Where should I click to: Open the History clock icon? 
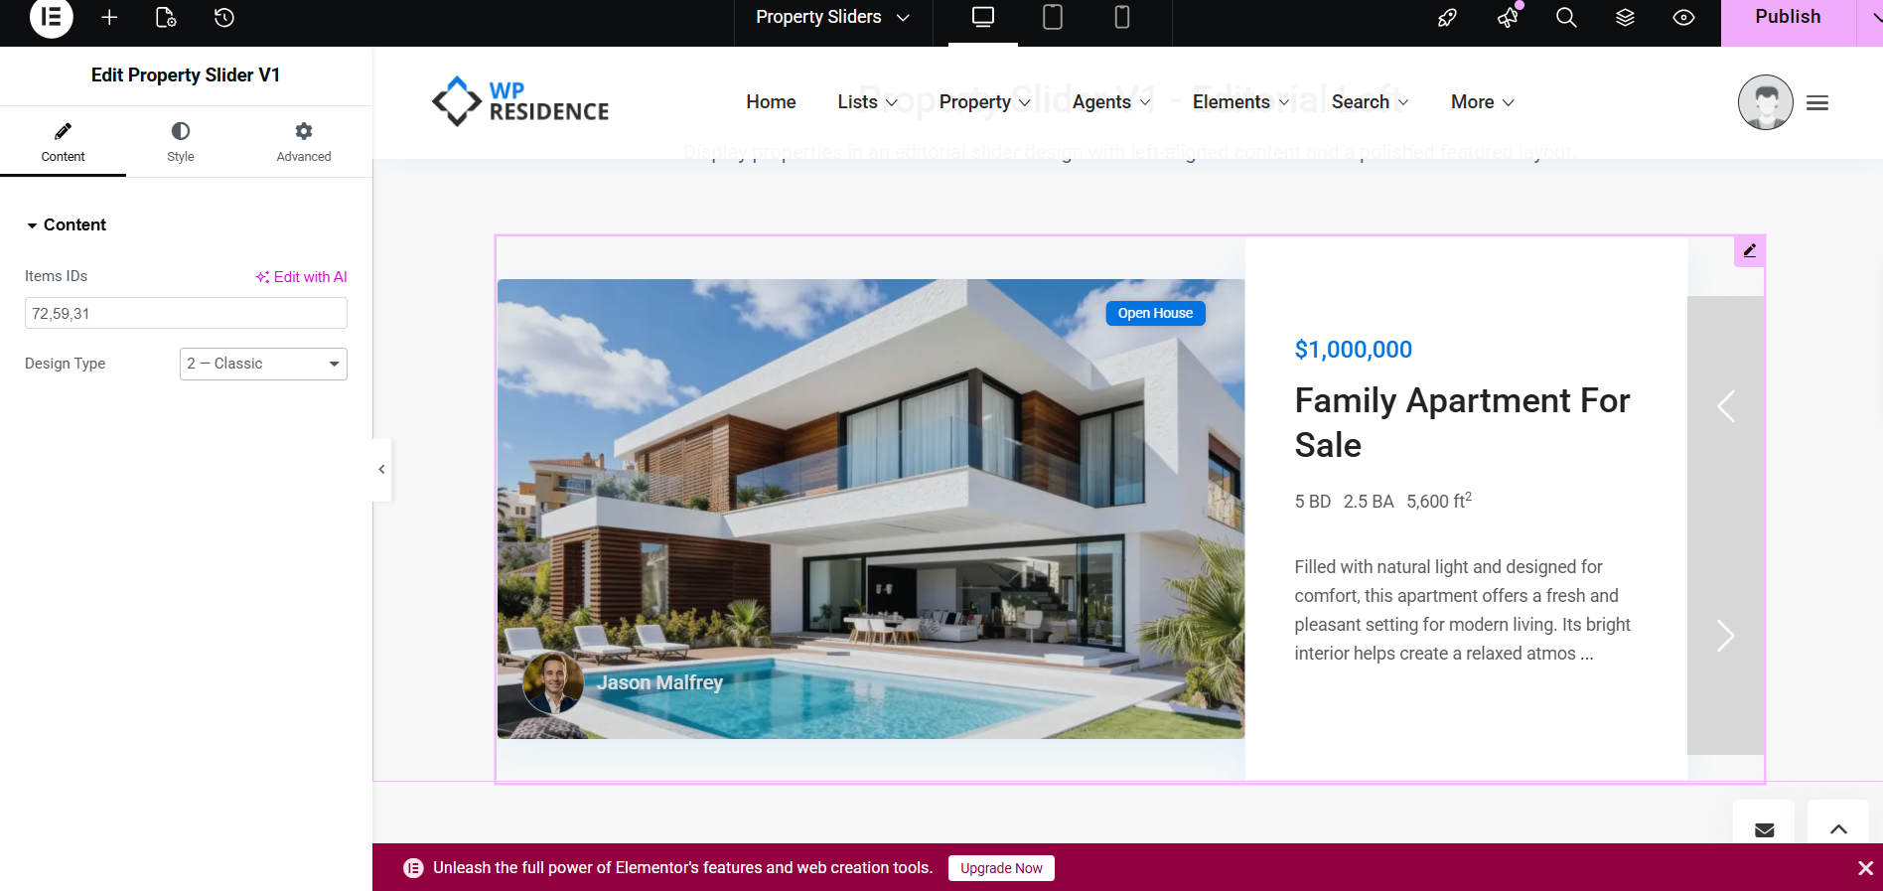pyautogui.click(x=224, y=17)
